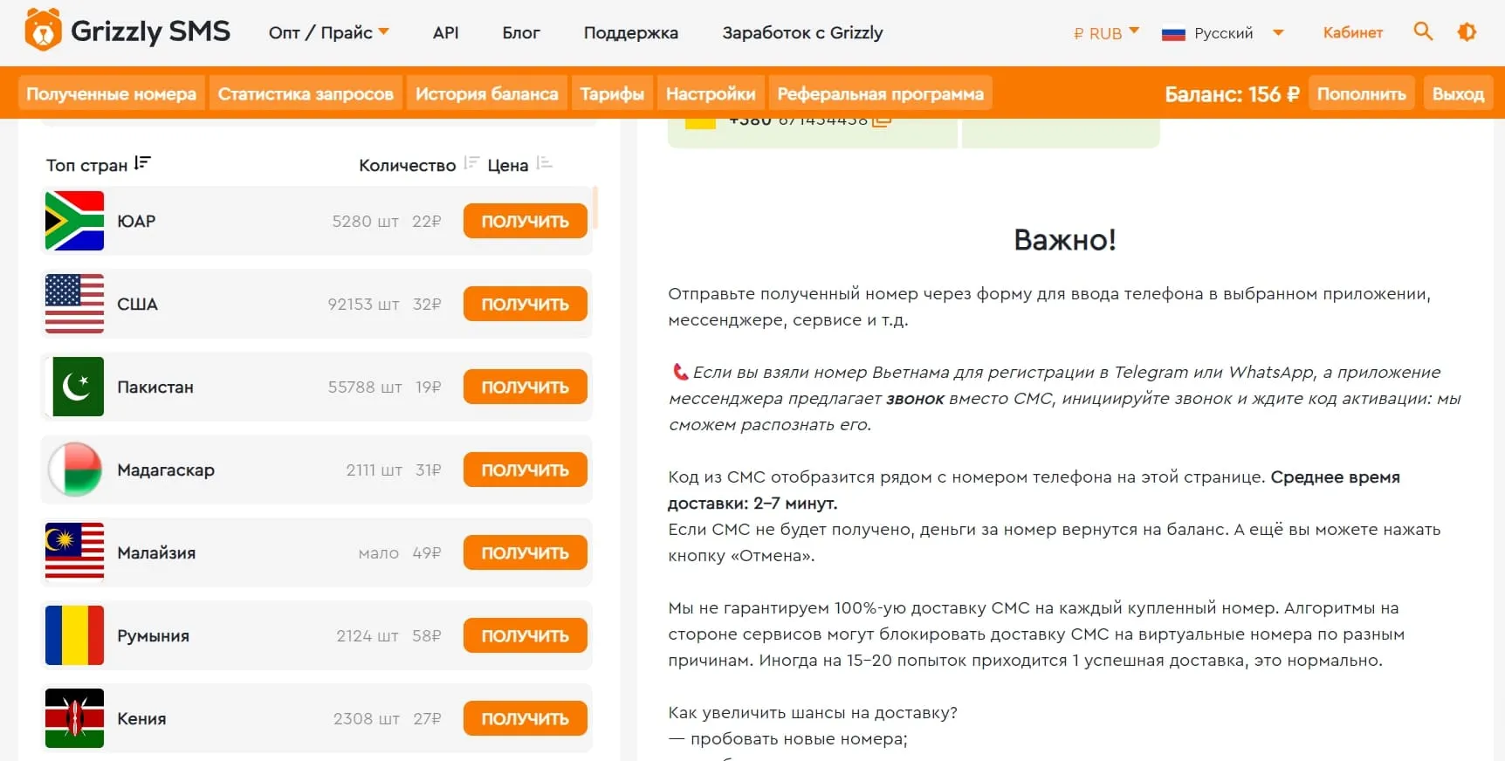
Task: Click the Romania flag
Action: 74,635
